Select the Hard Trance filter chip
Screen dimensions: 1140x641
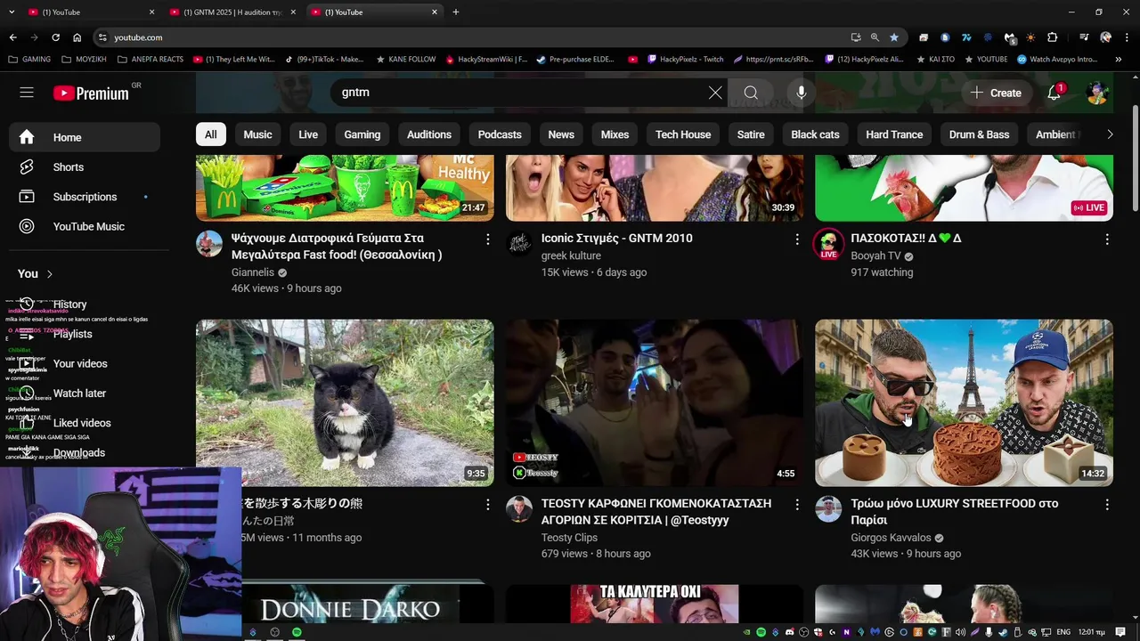894,134
